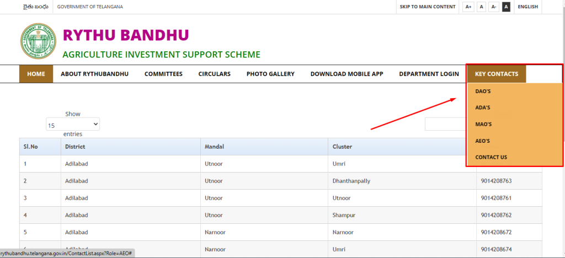Switch to high contrast dark A button
This screenshot has width=565, height=258.
pos(507,7)
